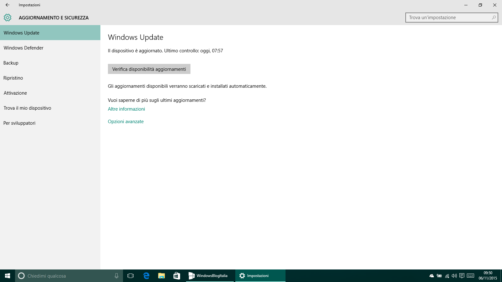Restore down the Impostazioni window
This screenshot has width=502, height=282.
coord(480,5)
